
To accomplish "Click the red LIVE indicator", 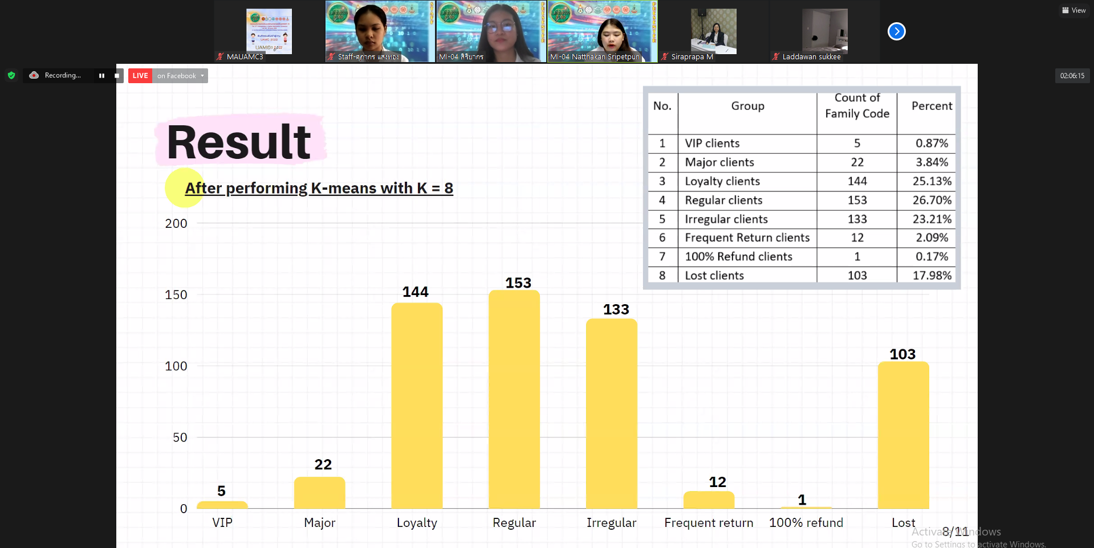I will (140, 76).
